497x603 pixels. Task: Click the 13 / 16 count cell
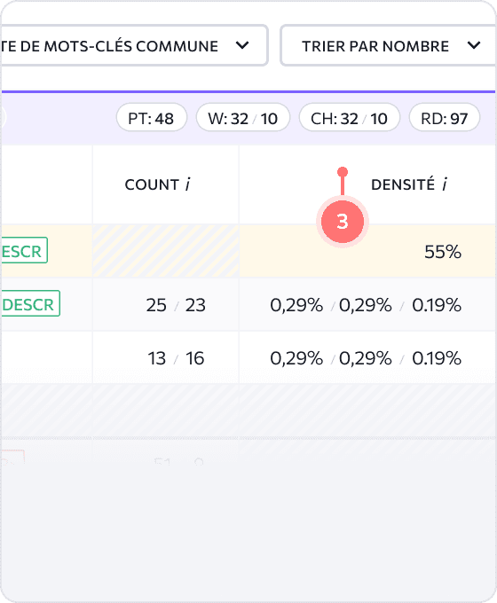(x=176, y=358)
